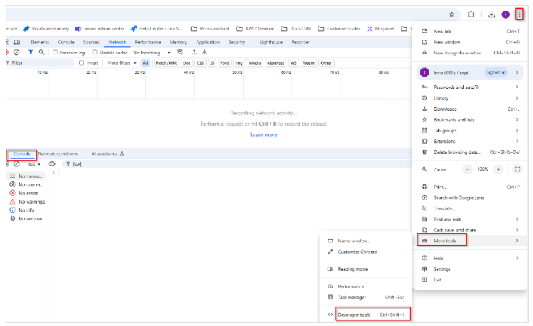Open the Mixpanel bookmark
The image size is (533, 326).
click(x=380, y=28)
